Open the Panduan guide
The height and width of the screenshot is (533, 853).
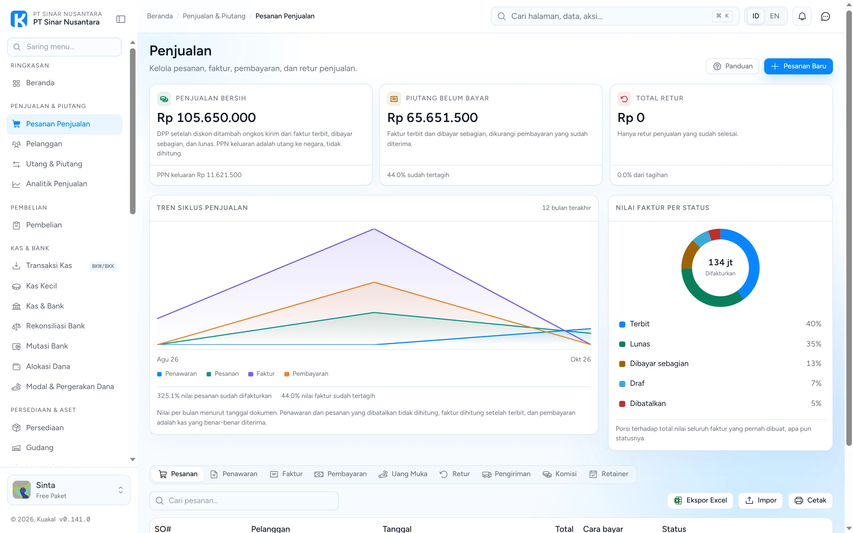pos(732,66)
